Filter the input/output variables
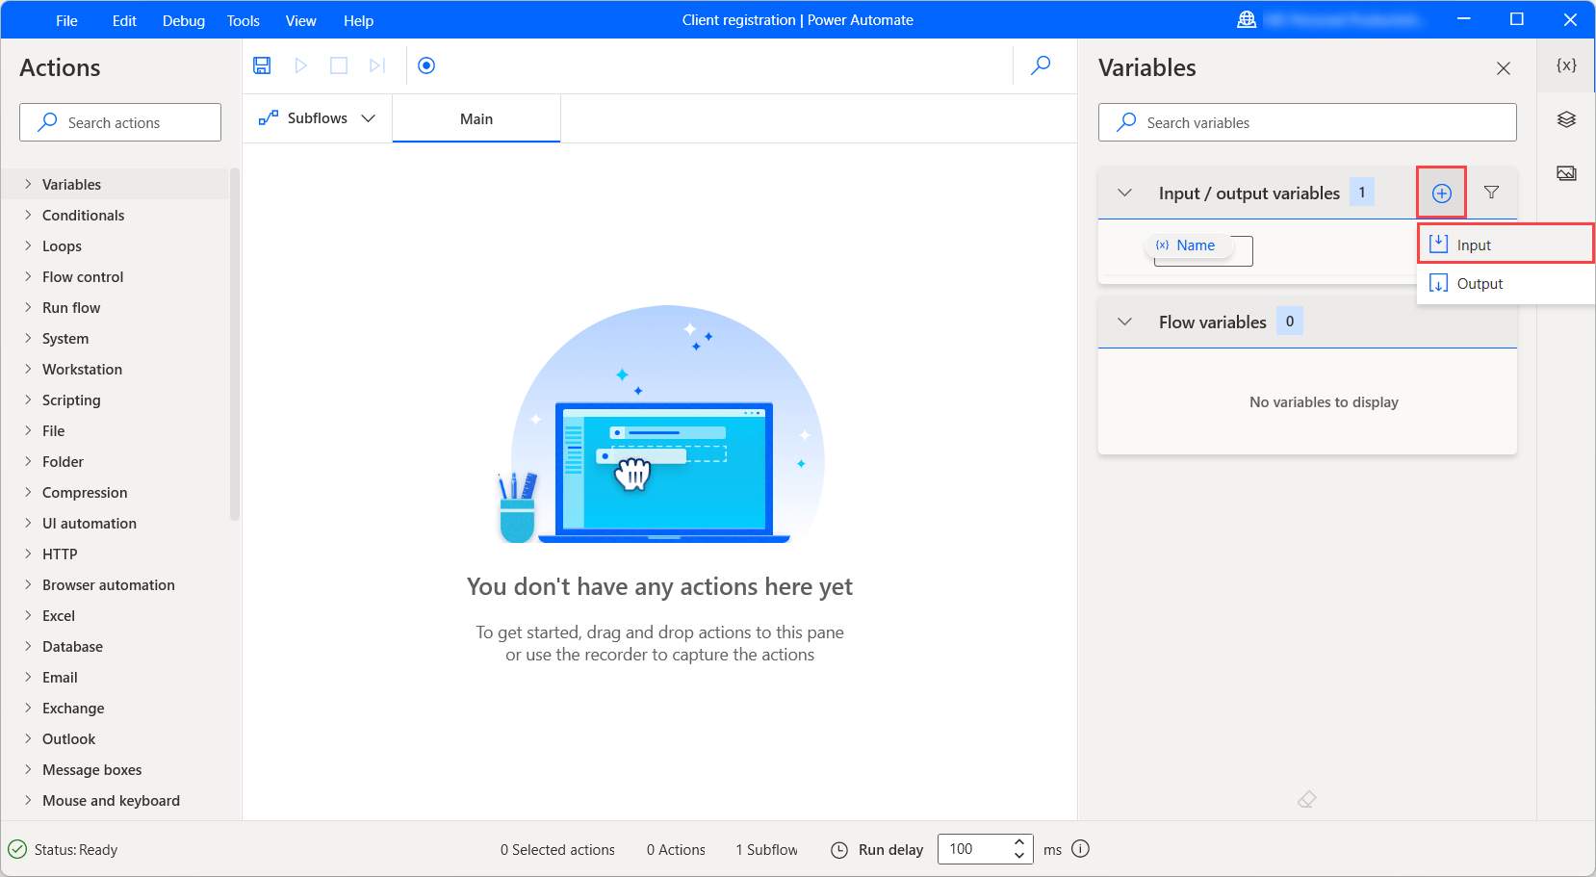This screenshot has height=877, width=1596. 1491,192
